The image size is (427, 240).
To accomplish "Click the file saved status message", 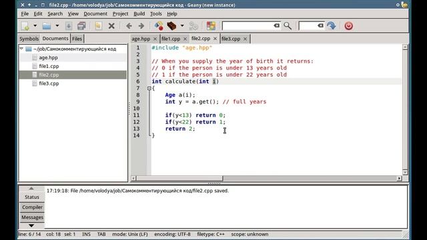I will [137, 191].
